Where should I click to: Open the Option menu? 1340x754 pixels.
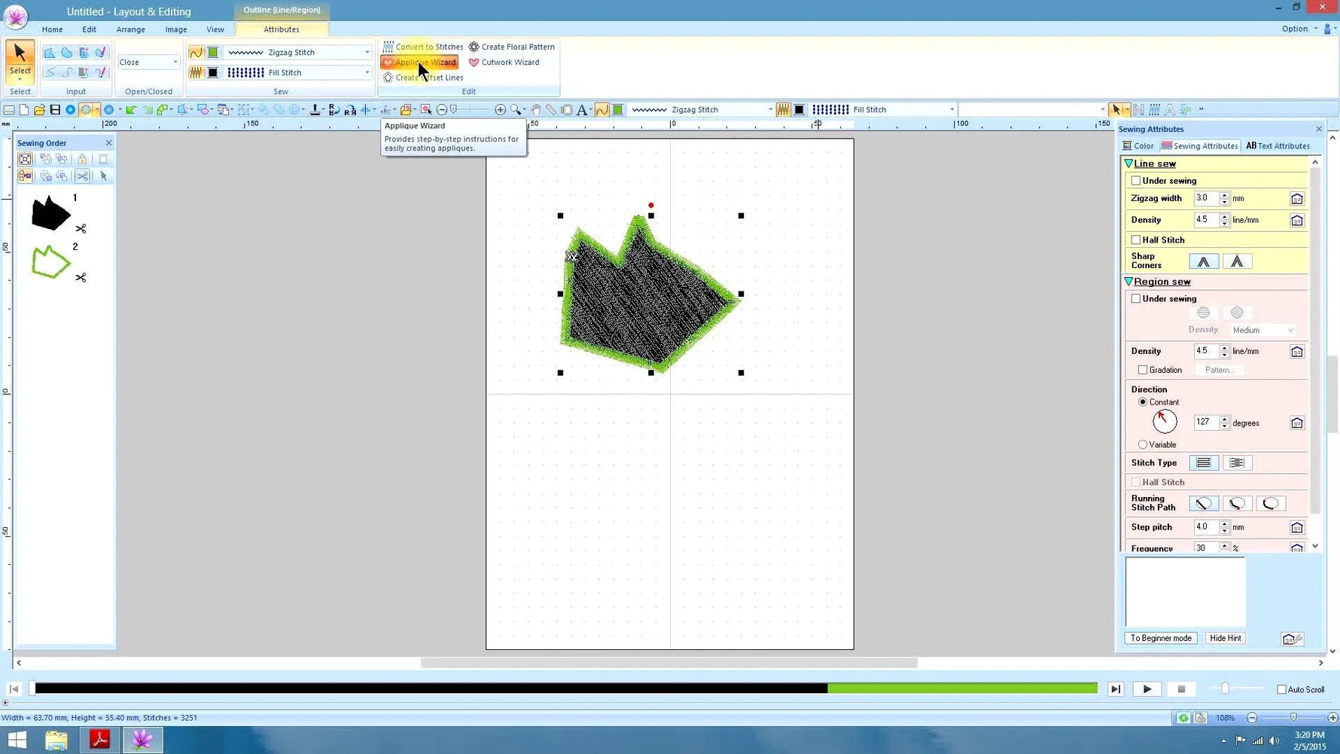pyautogui.click(x=1299, y=29)
